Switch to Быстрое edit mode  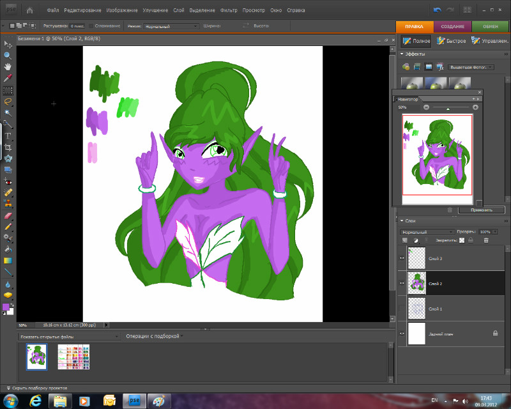coord(451,41)
